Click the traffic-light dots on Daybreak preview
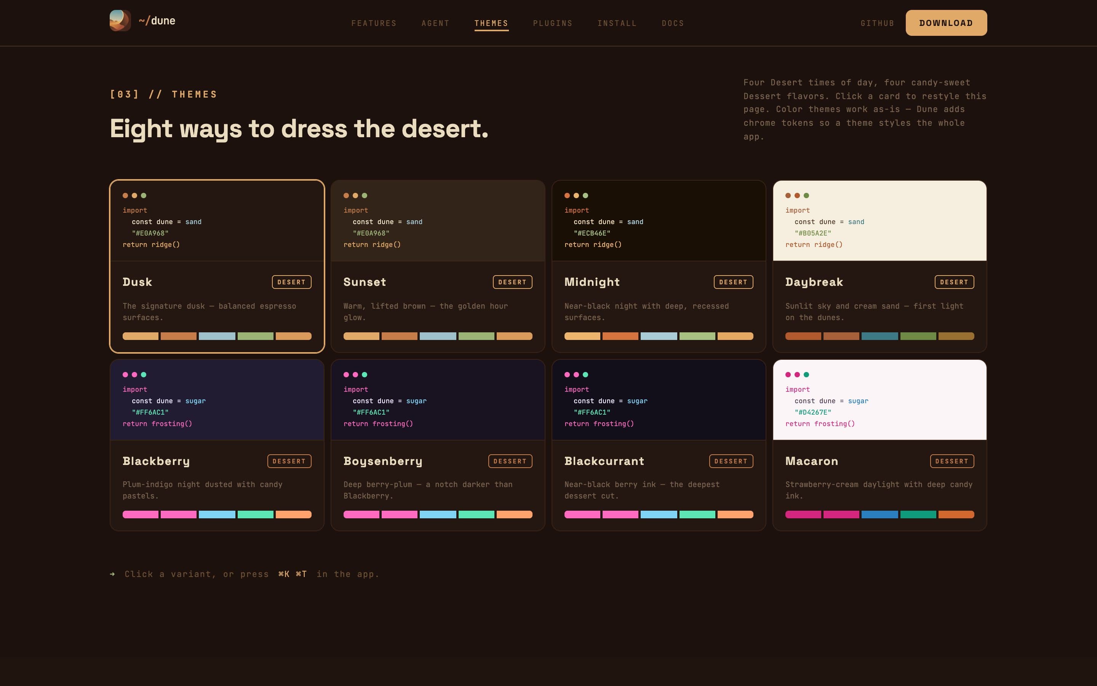The image size is (1097, 686). point(797,196)
